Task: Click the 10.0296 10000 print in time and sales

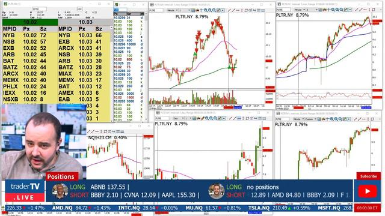Action: point(128,44)
